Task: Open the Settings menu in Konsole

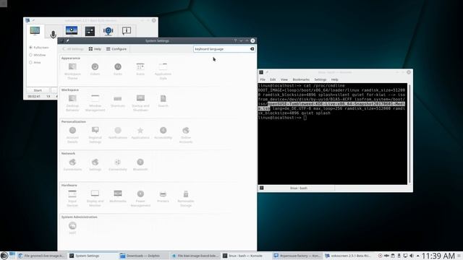Action: (320, 79)
